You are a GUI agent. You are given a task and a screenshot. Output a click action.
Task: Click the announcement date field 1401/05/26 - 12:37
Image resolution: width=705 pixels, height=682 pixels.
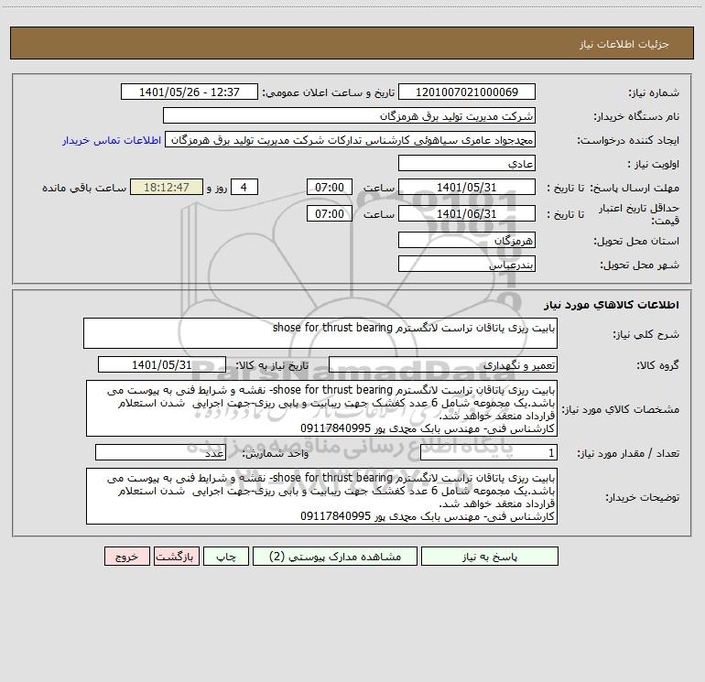190,92
